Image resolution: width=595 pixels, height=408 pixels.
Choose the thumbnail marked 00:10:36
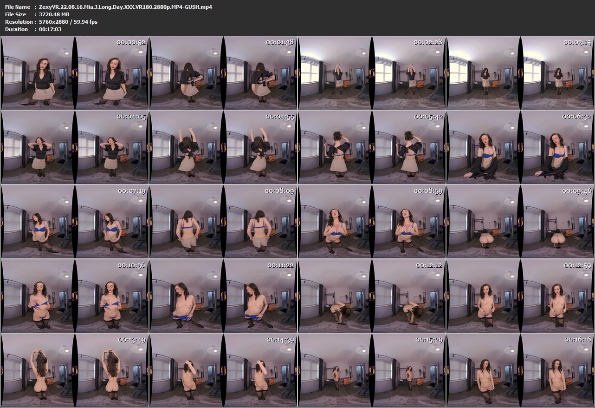point(75,296)
